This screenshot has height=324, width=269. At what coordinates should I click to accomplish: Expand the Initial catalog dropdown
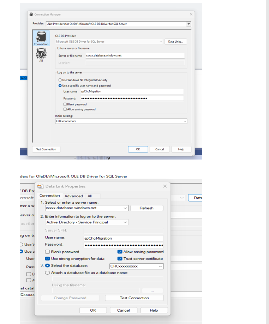click(185, 121)
